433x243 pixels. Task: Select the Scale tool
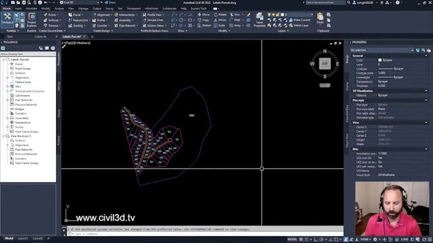tap(219, 26)
